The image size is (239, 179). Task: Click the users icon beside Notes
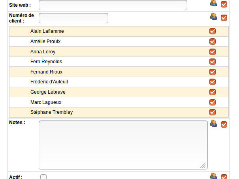coord(214,124)
